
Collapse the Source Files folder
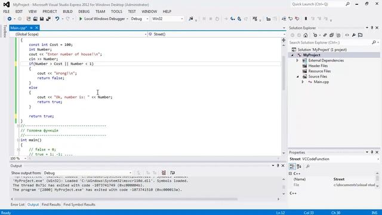pos(297,76)
